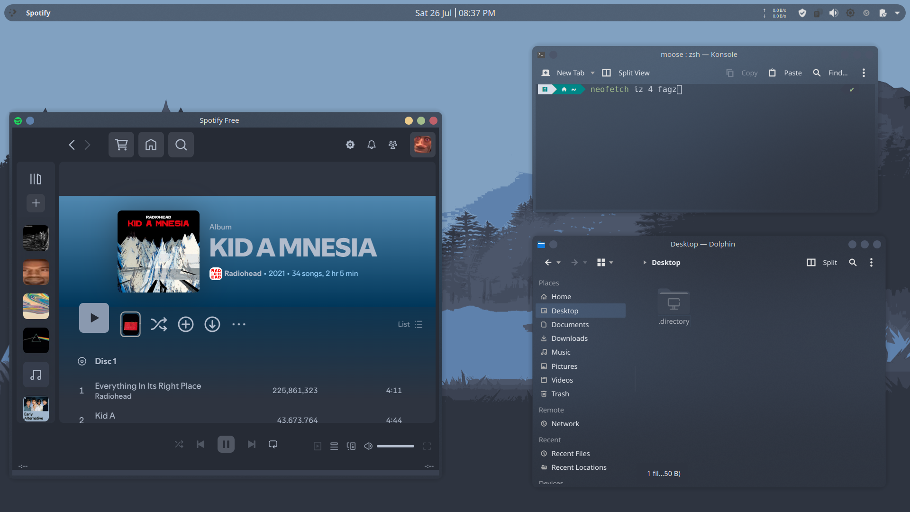Open Music in Dolphin Places
This screenshot has width=910, height=512.
coord(581,352)
